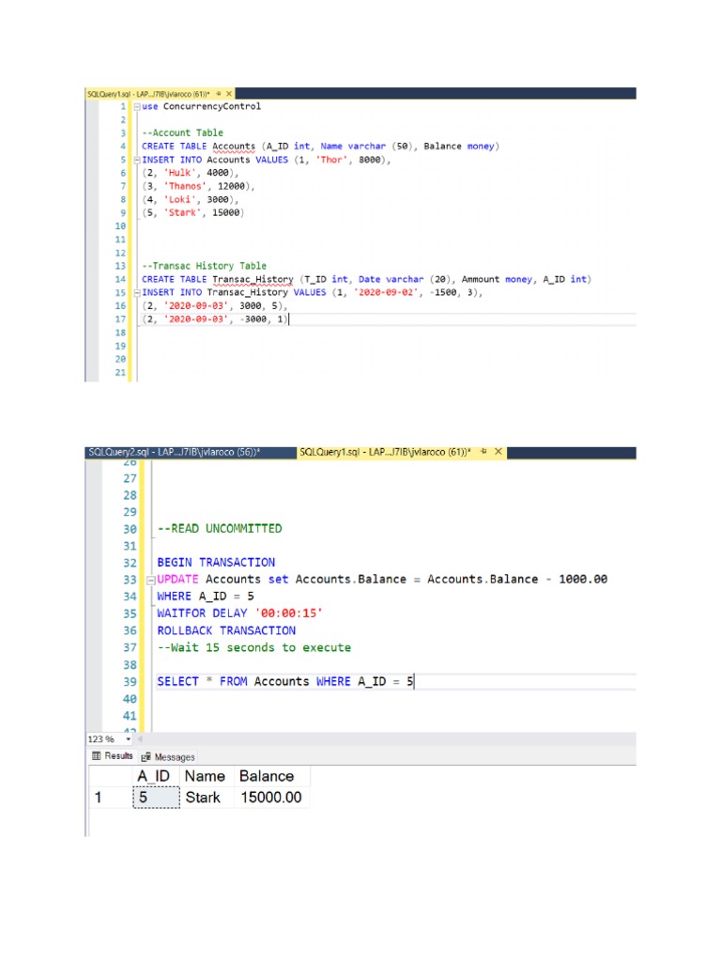Click the Balance column header

tap(267, 776)
